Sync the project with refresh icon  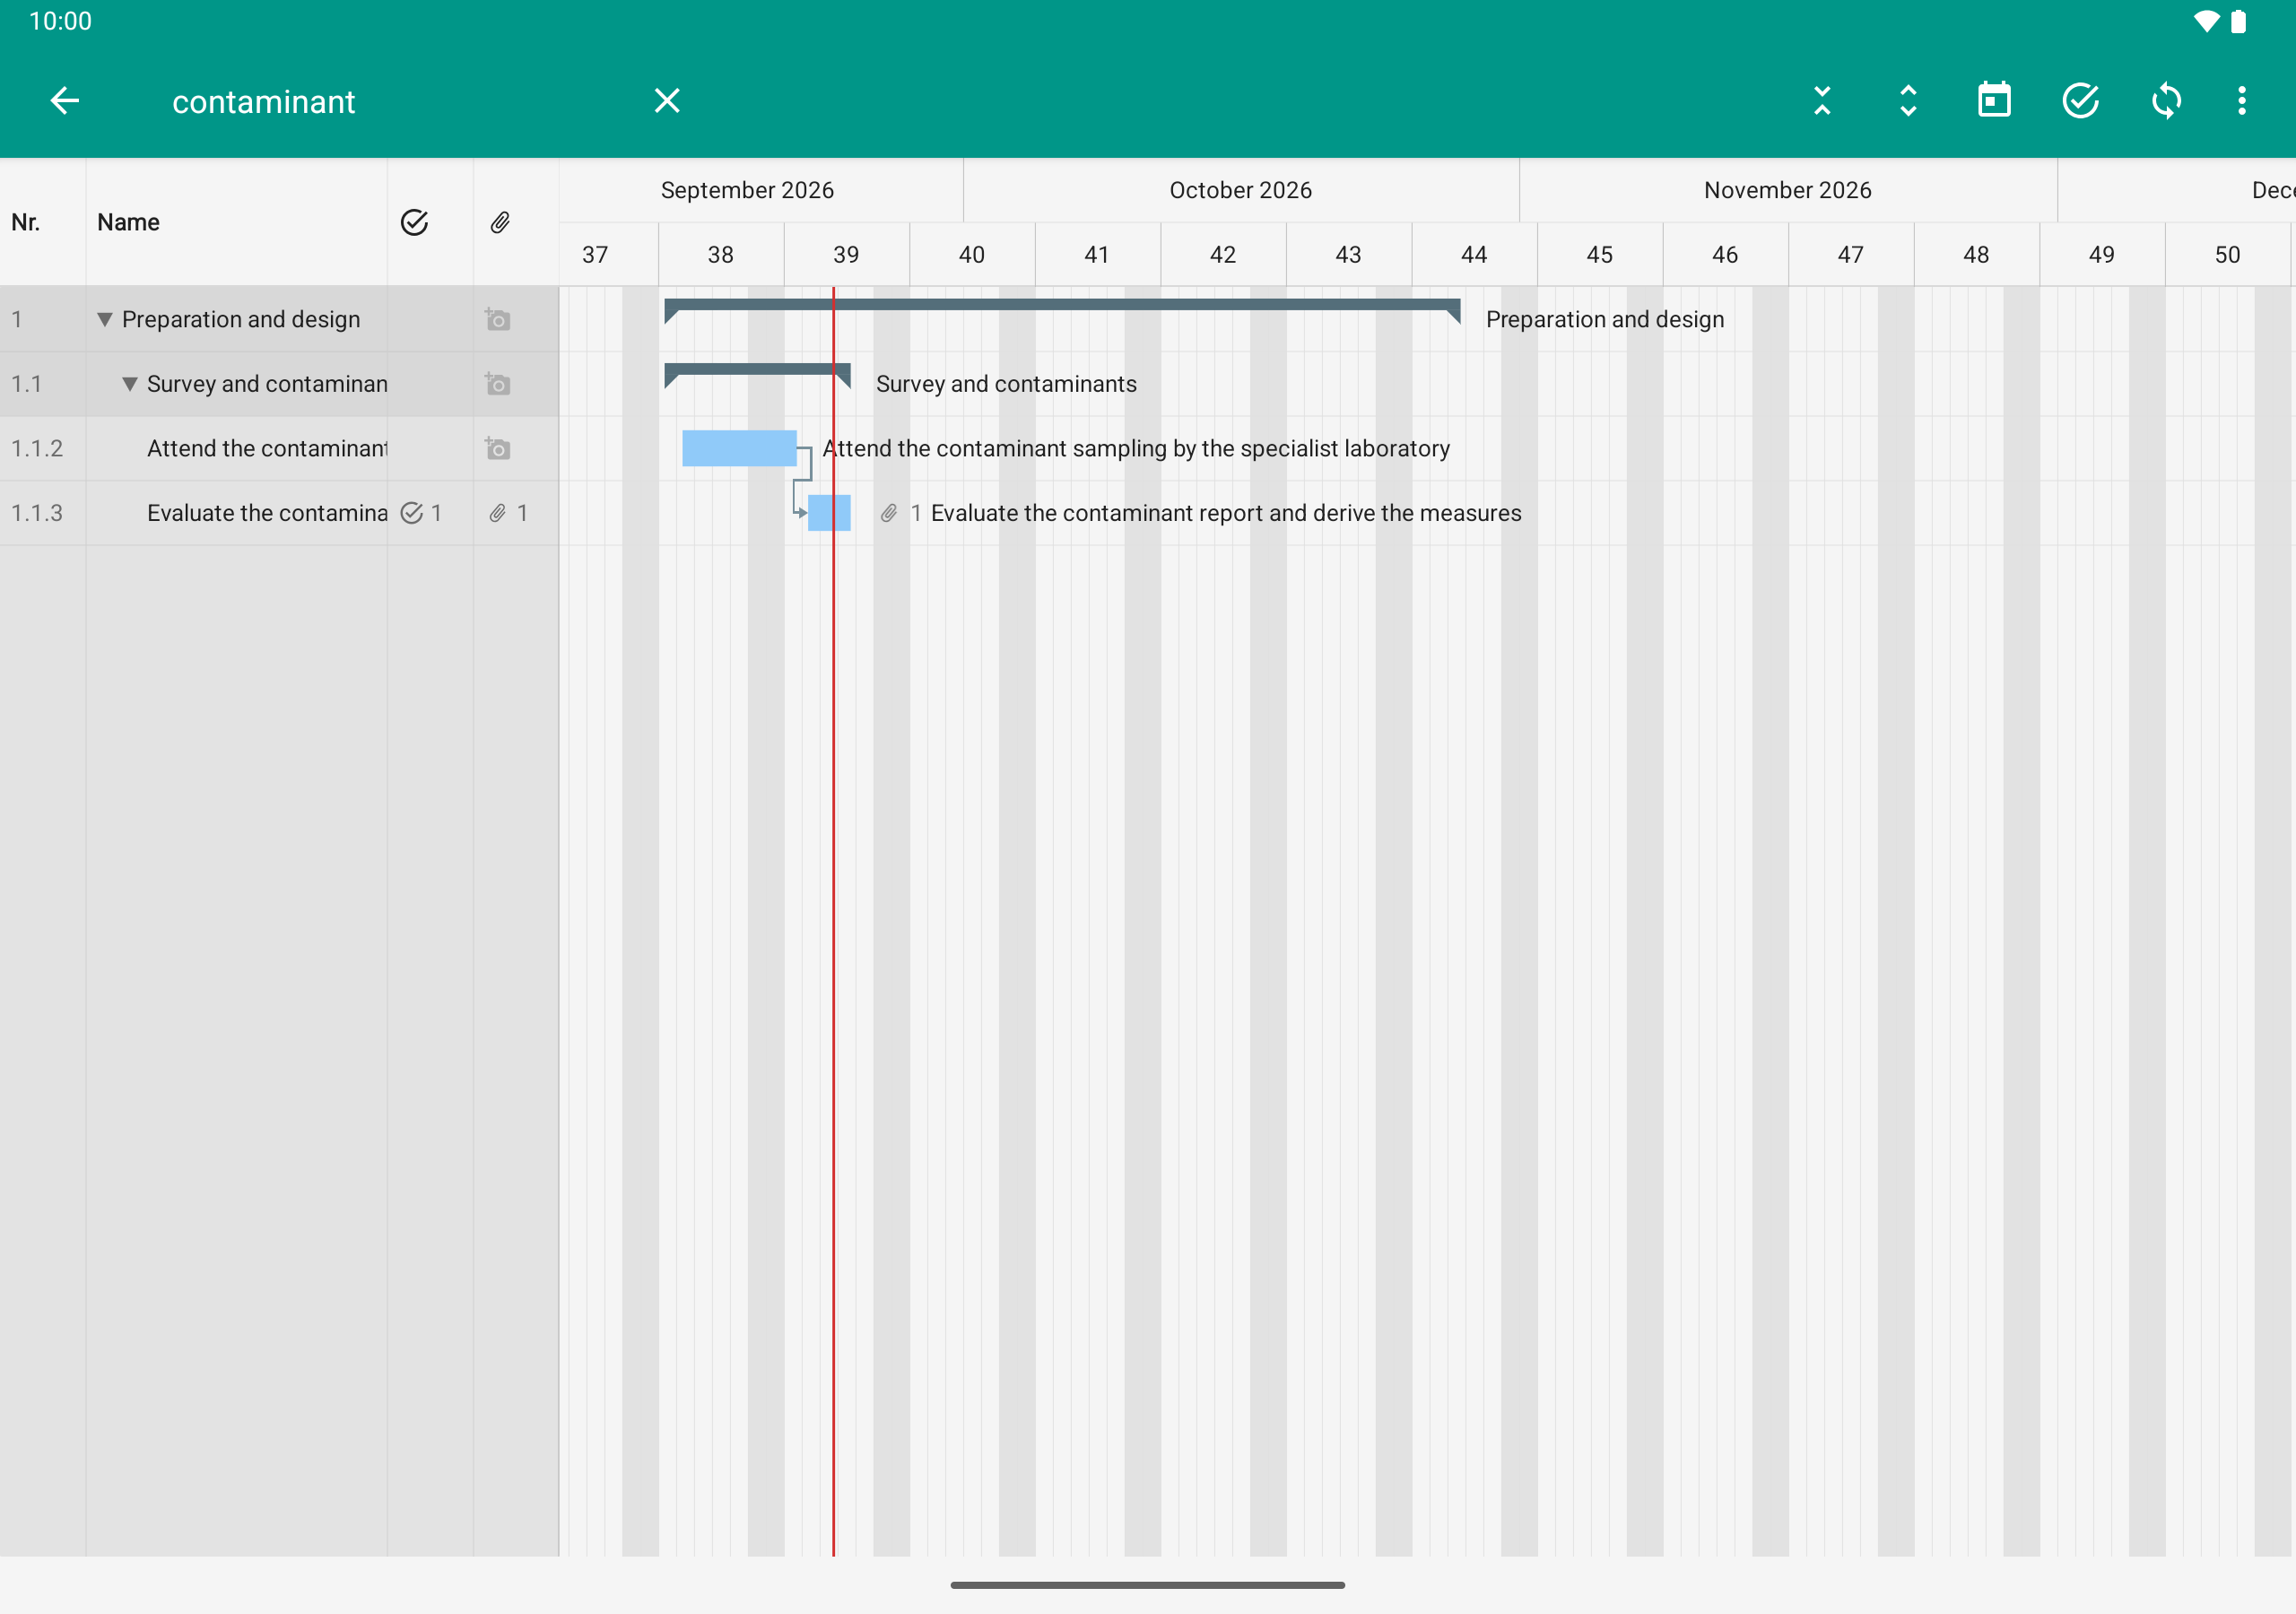pyautogui.click(x=2166, y=101)
